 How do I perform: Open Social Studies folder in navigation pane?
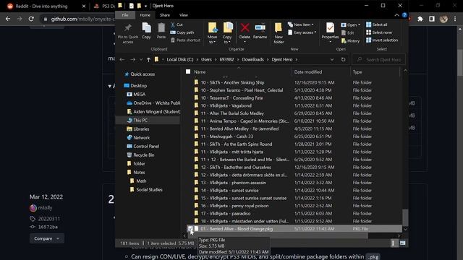149,189
